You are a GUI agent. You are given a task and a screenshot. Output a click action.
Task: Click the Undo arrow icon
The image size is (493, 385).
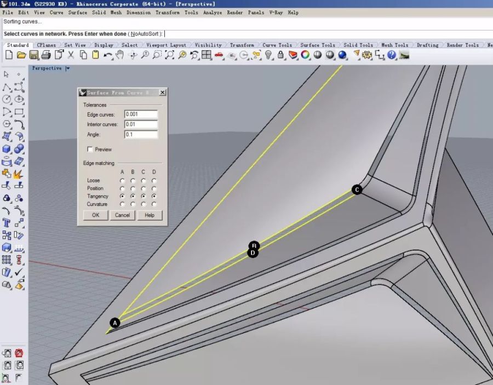[108, 55]
